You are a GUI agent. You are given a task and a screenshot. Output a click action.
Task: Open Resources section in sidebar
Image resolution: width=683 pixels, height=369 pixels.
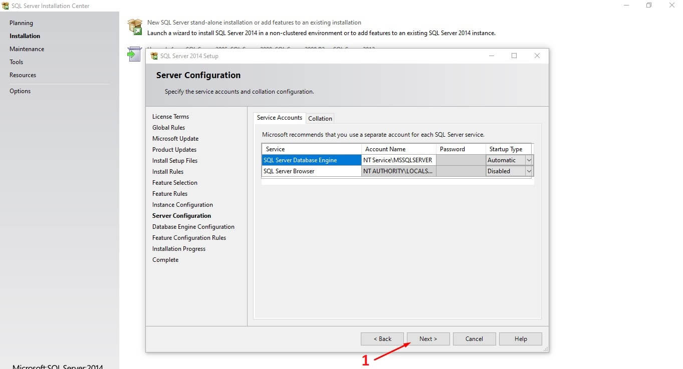click(23, 75)
